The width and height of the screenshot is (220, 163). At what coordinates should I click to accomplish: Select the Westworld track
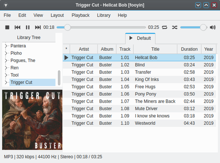point(139,123)
